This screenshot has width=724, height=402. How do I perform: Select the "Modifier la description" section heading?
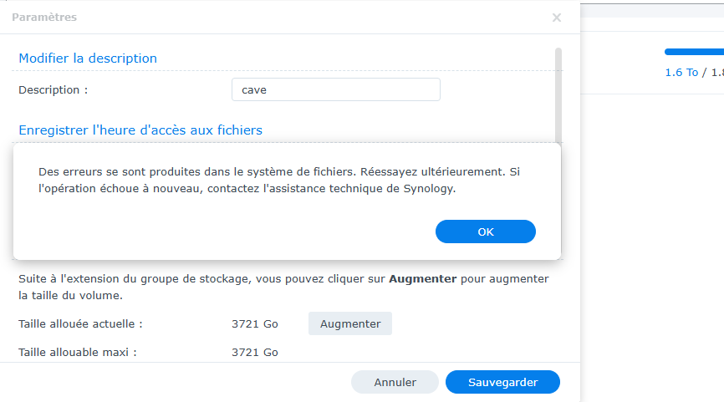(88, 59)
